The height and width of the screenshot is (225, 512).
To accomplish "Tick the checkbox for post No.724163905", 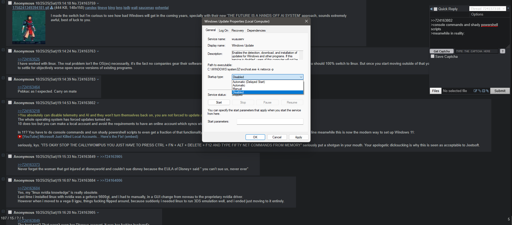I will (x=10, y=212).
